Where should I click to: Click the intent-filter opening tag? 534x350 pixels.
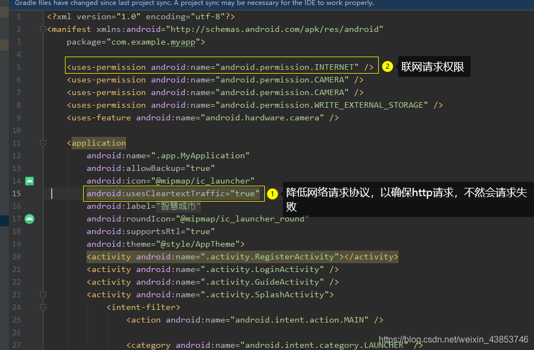coord(143,307)
